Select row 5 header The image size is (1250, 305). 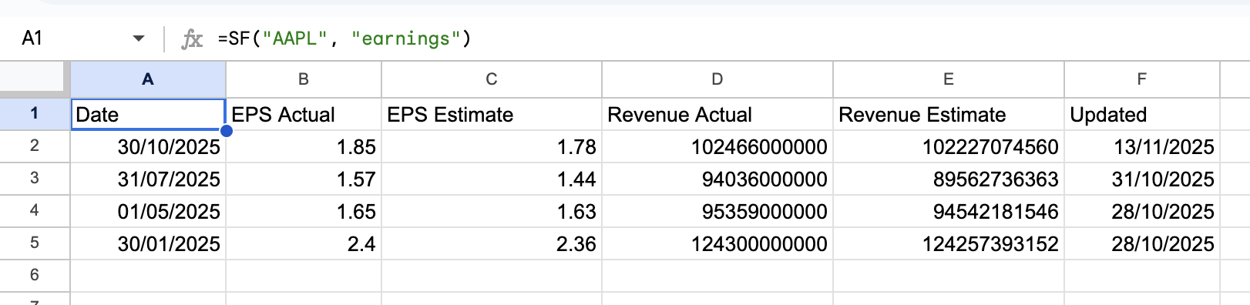(x=35, y=243)
